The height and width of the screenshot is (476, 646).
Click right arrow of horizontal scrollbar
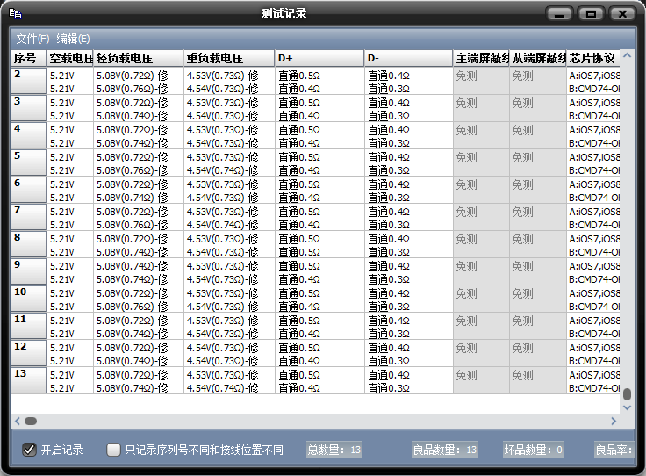pos(613,422)
